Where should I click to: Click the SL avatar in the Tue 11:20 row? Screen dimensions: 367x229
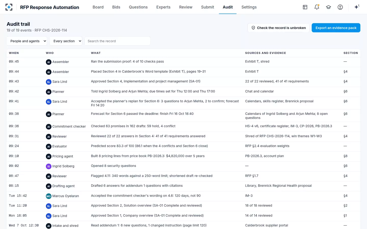coord(48,206)
